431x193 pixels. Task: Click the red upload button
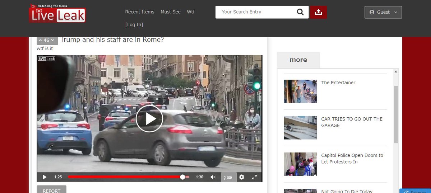[x=318, y=12]
